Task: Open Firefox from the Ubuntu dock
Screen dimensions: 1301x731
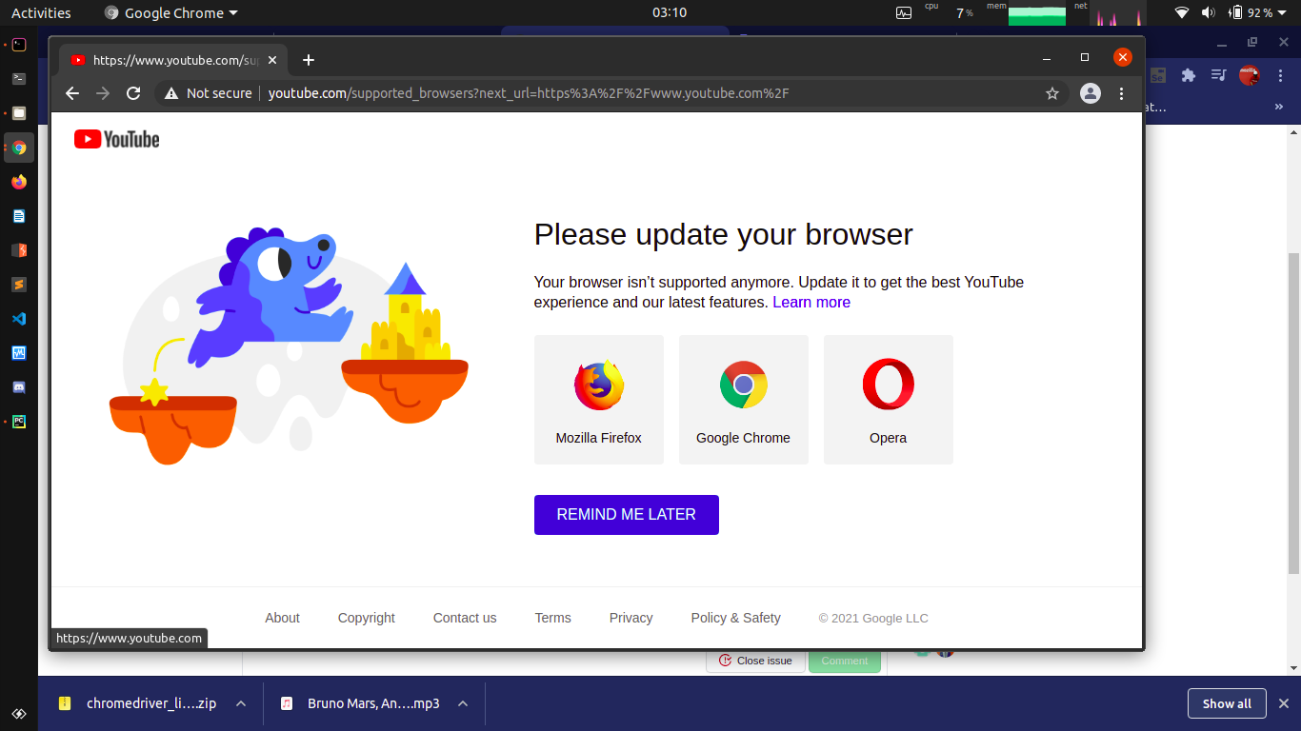Action: pos(19,182)
